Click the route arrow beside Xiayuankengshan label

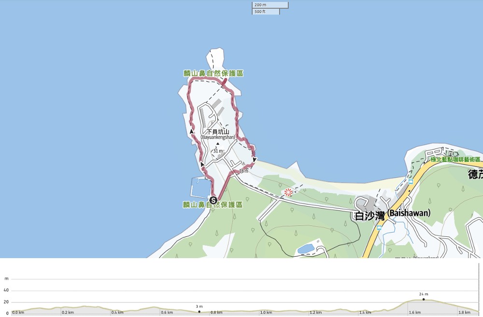click(x=192, y=131)
